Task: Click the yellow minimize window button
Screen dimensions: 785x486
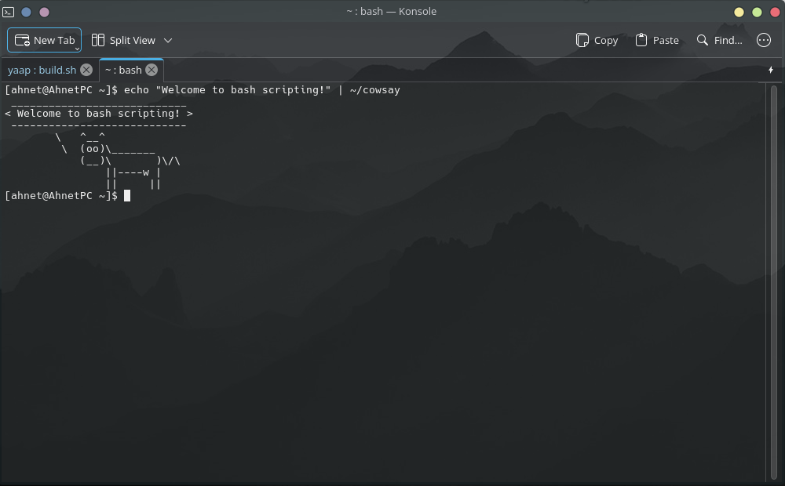Action: tap(739, 12)
